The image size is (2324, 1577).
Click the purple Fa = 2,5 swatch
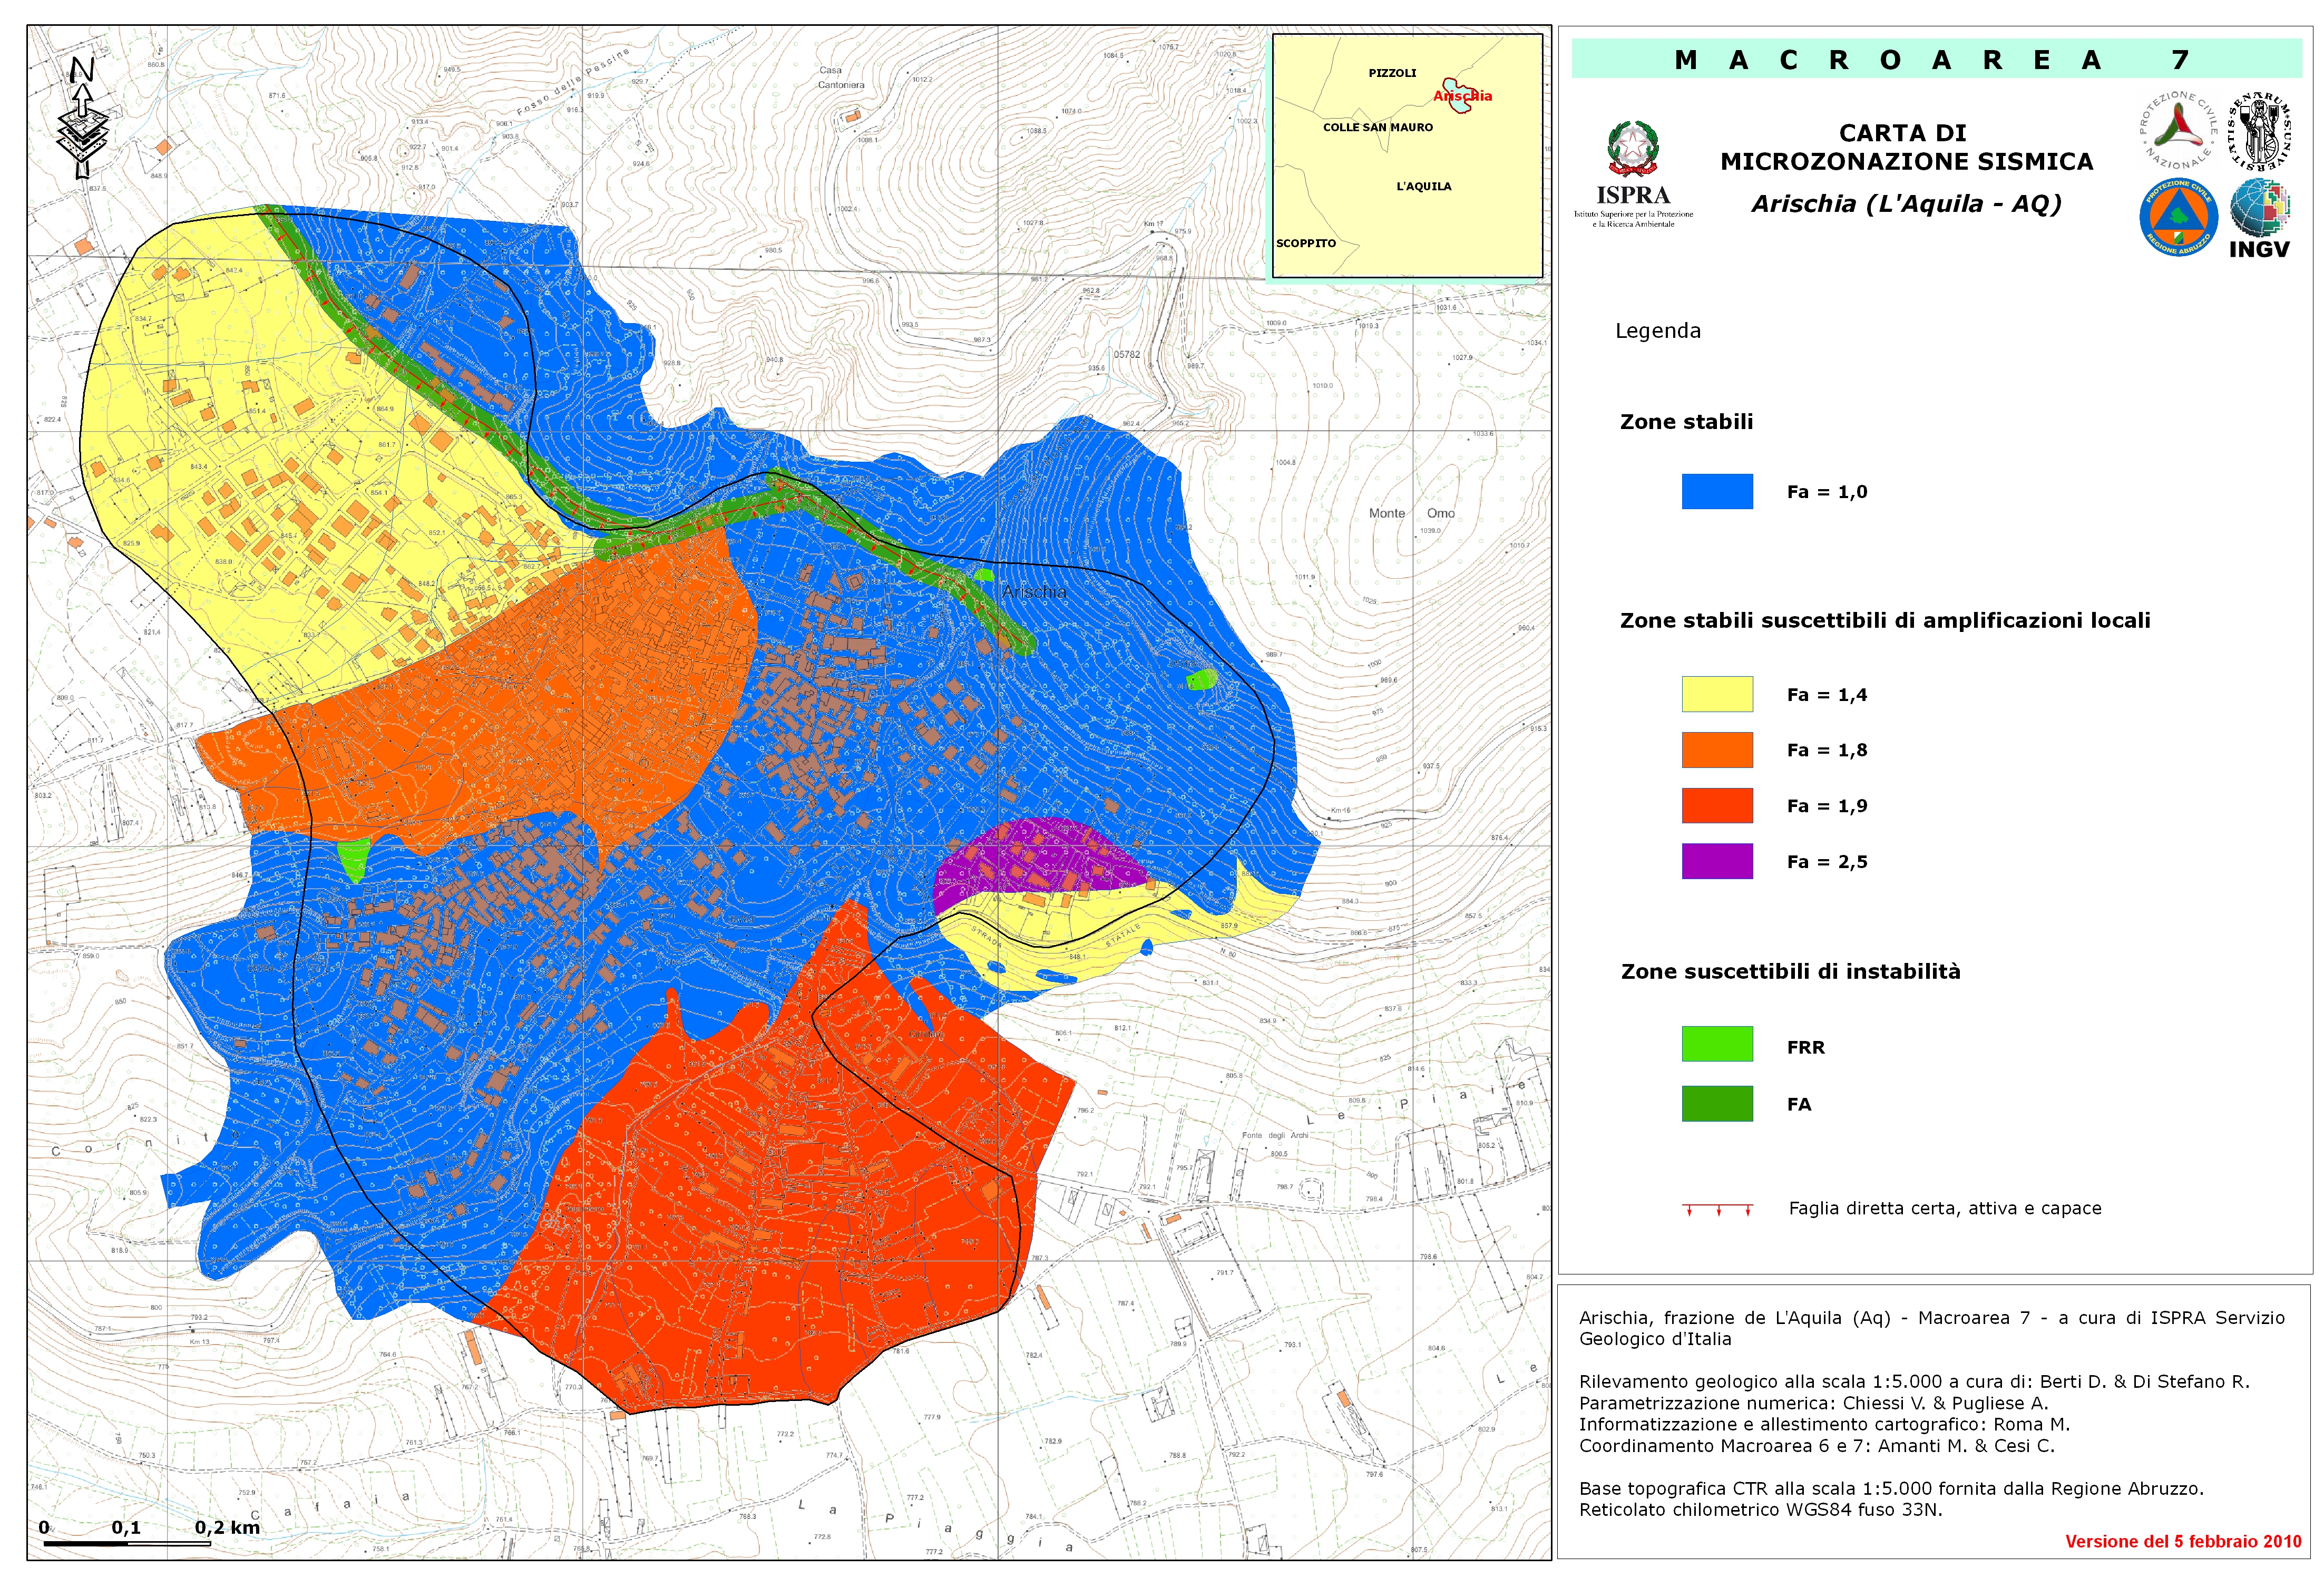click(1716, 861)
